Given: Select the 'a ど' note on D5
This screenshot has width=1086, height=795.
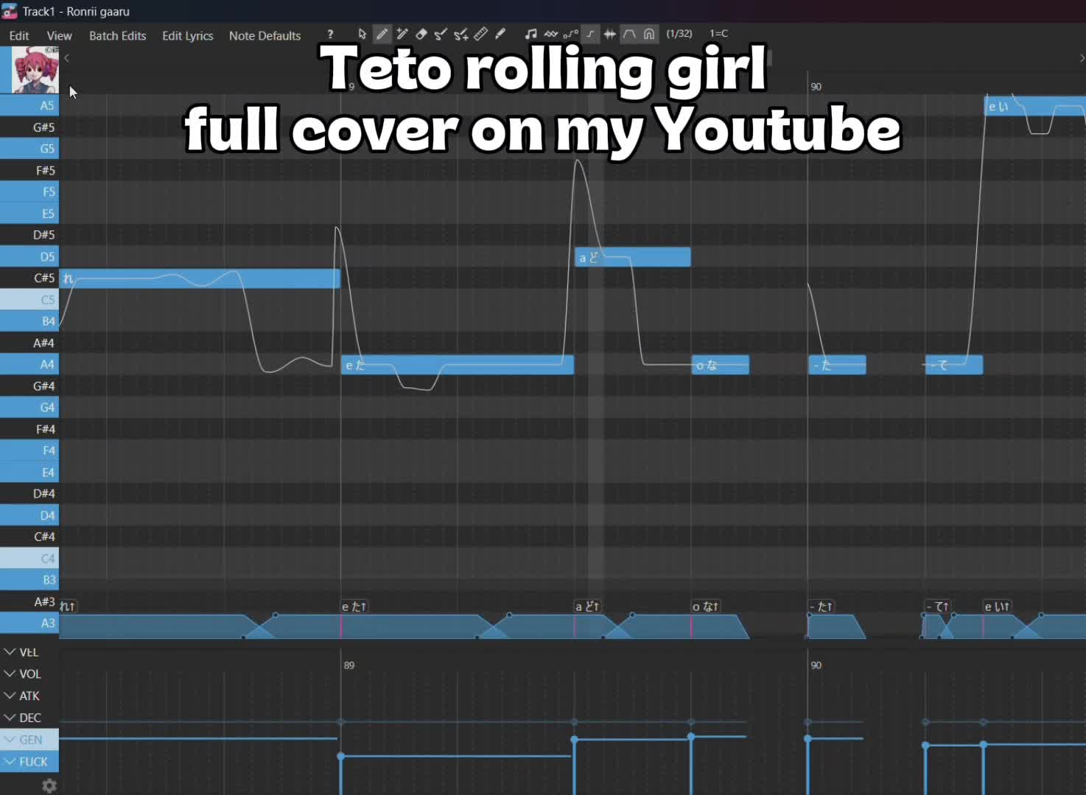Looking at the screenshot, I should coord(633,257).
